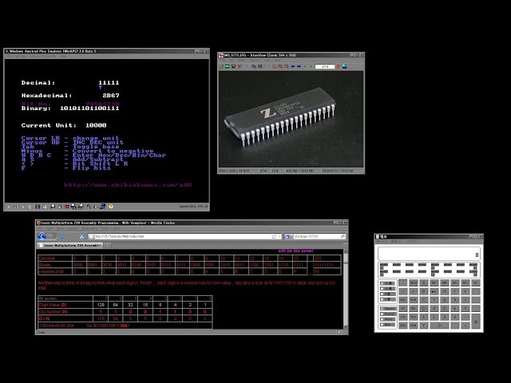Click the red info icon in IrfanView toolbar

tap(275, 66)
